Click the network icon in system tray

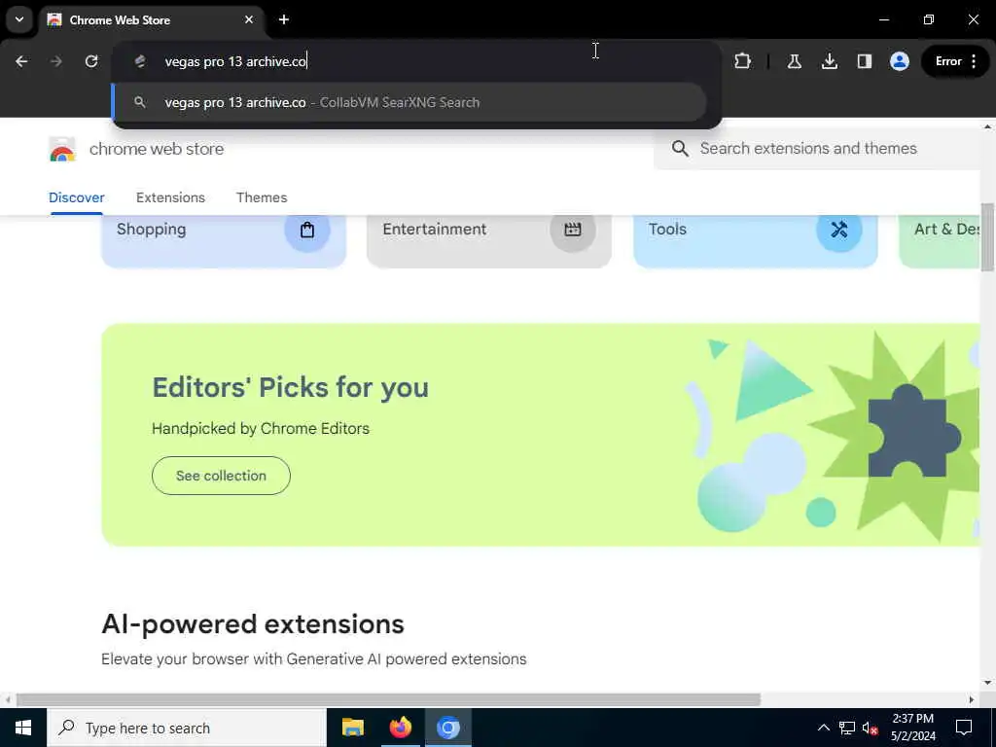click(847, 728)
